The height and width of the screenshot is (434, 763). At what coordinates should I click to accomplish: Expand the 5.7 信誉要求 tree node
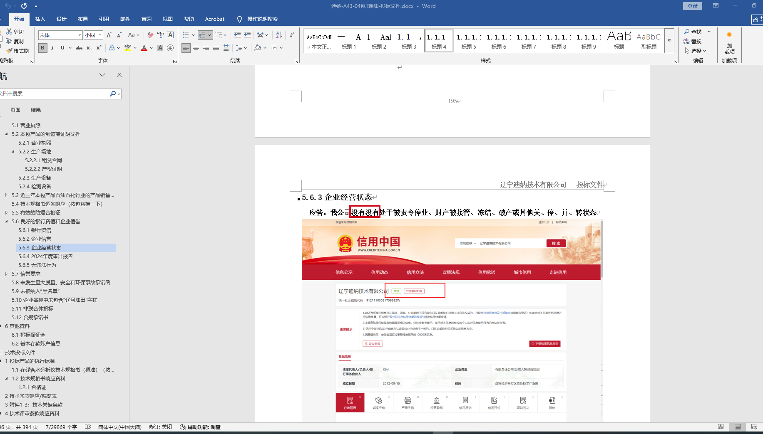(x=6, y=274)
